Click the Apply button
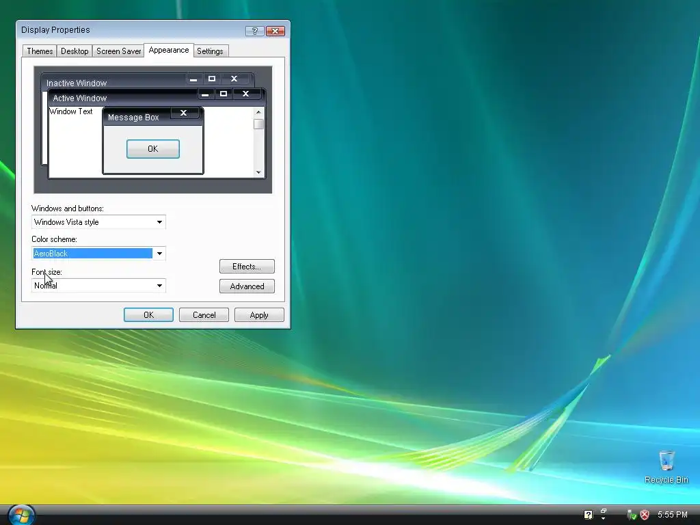 pos(259,314)
